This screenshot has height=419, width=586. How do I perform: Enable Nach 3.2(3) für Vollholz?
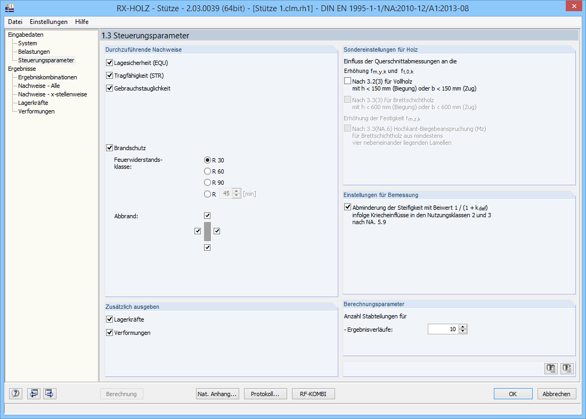348,81
